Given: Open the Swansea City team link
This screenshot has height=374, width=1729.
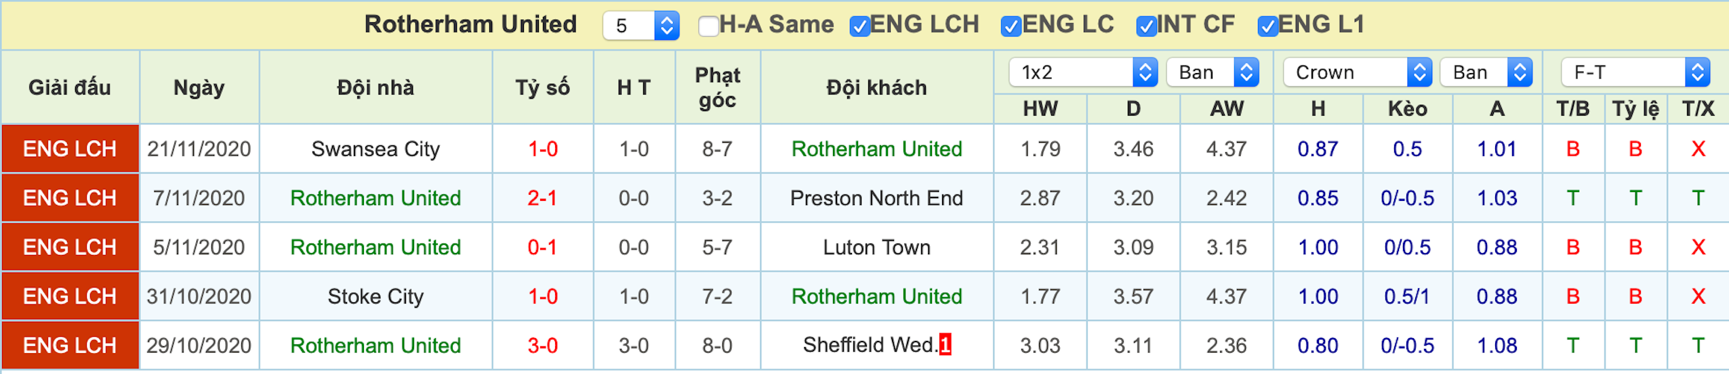Looking at the screenshot, I should tap(375, 149).
